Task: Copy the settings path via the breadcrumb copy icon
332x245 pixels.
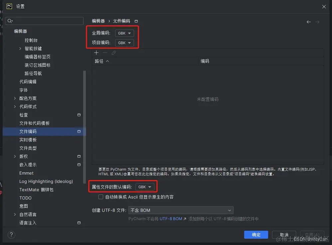Action: click(x=136, y=21)
